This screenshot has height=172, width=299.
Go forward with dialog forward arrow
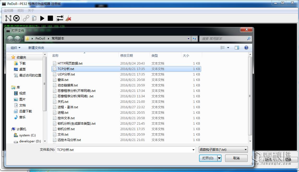point(17,39)
